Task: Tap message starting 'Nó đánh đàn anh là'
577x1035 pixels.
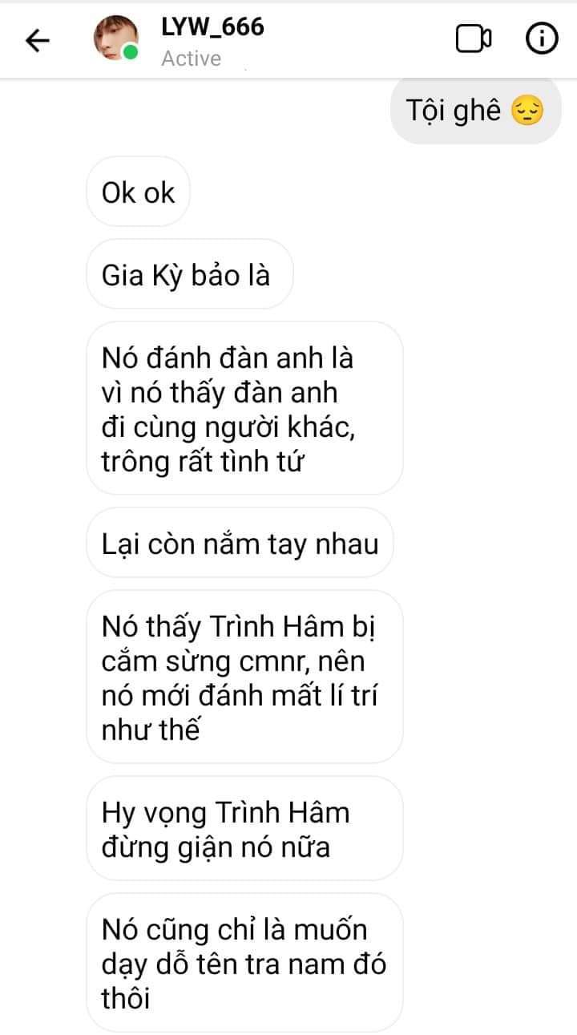Action: pos(244,409)
